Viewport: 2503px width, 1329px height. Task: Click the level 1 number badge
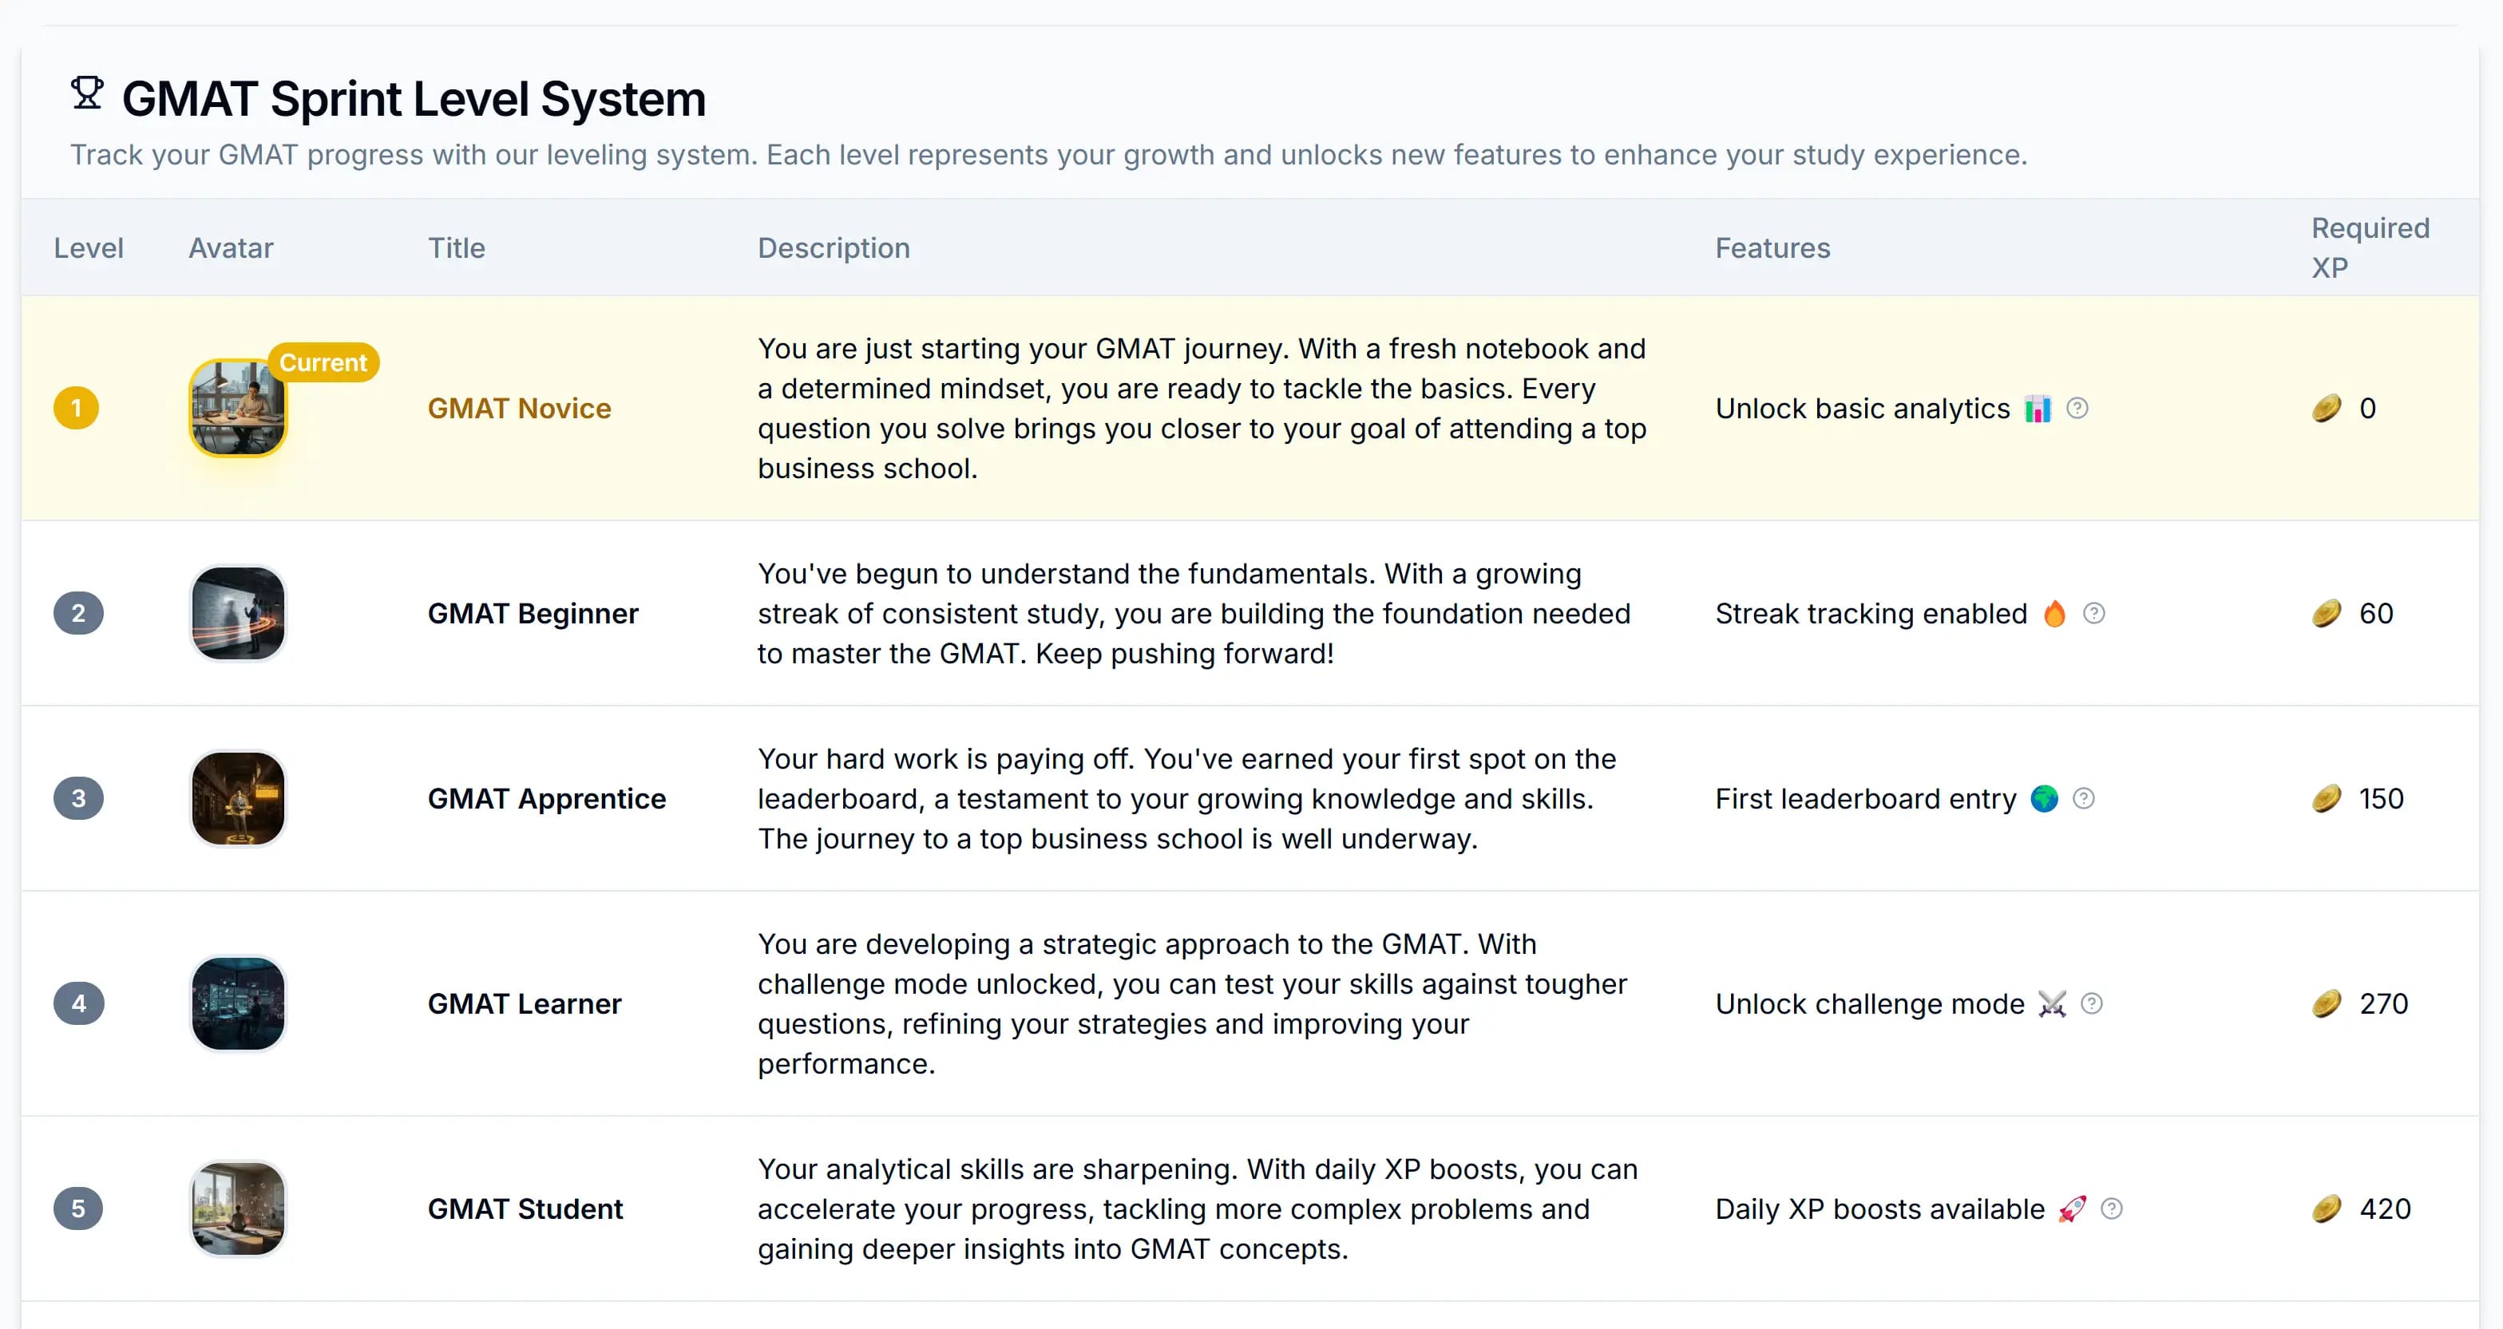[76, 408]
